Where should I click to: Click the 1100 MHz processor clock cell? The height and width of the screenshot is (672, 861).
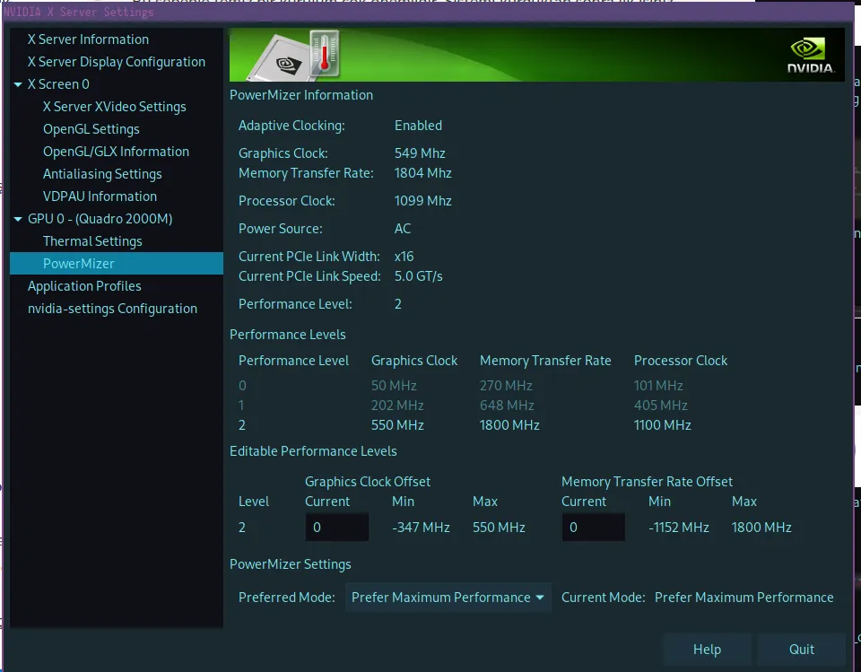(x=662, y=425)
